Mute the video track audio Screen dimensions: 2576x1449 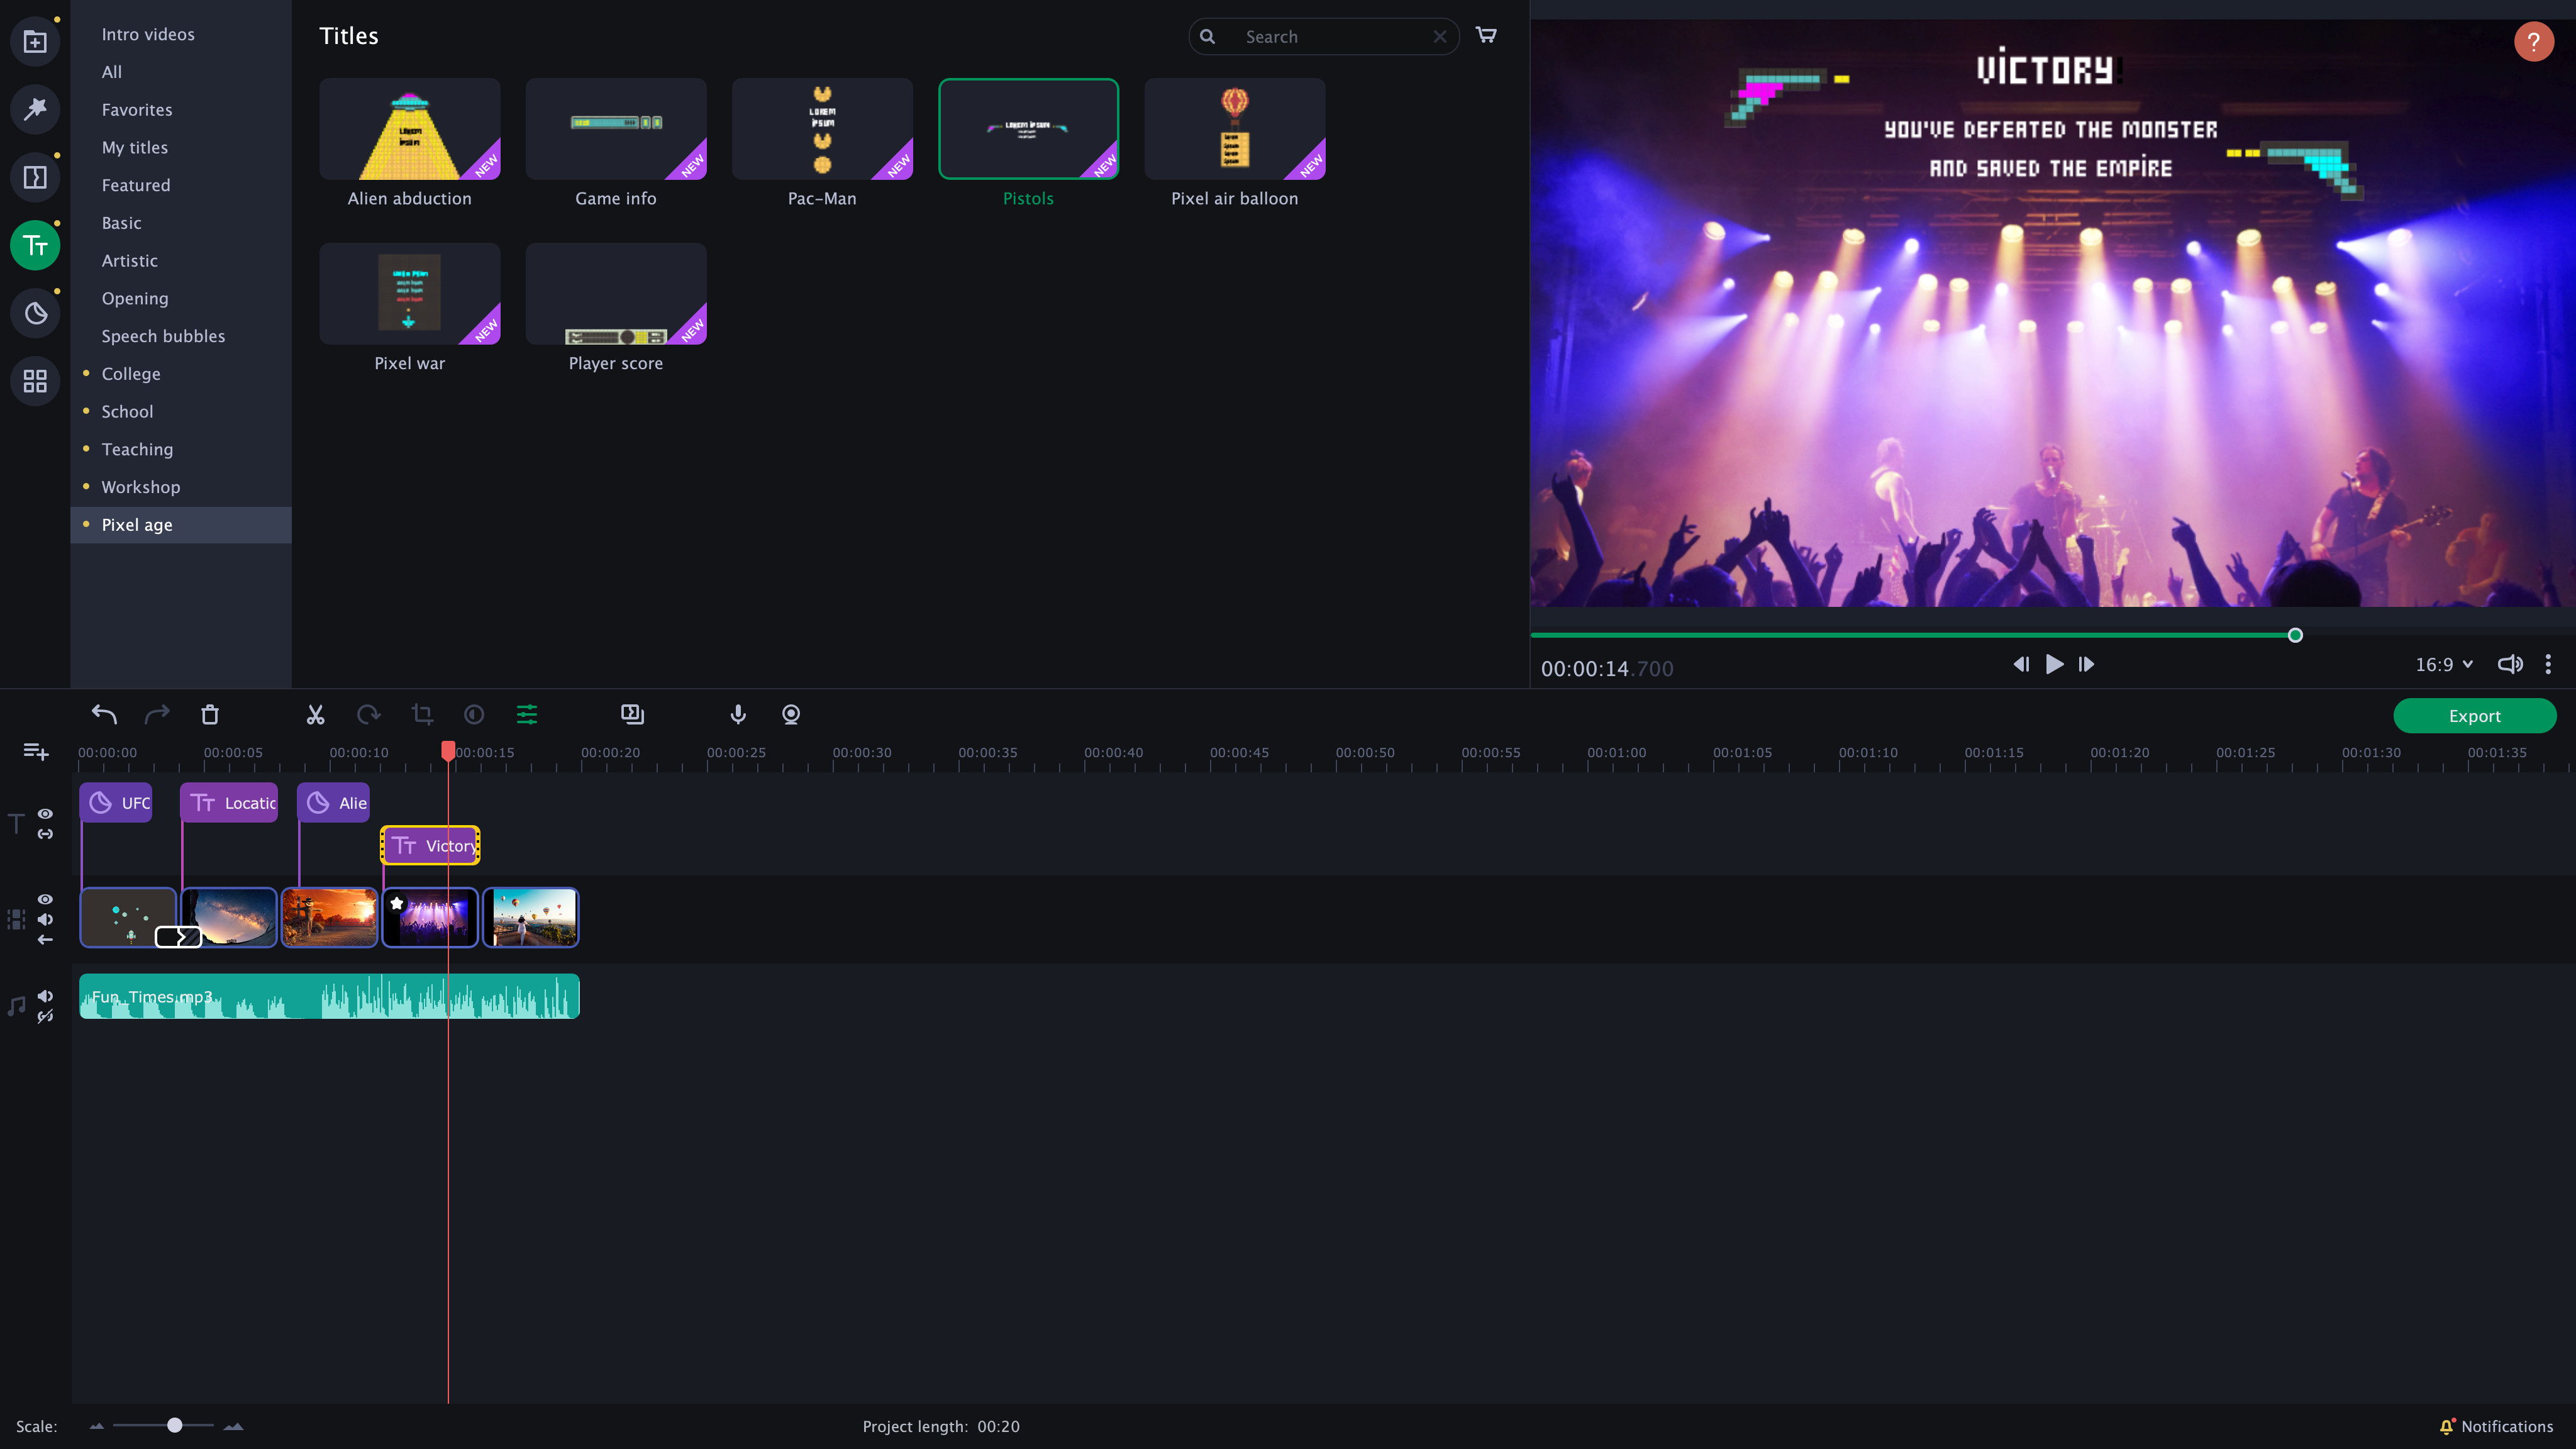tap(45, 919)
